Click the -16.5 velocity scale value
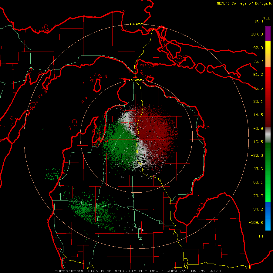 point(257,142)
